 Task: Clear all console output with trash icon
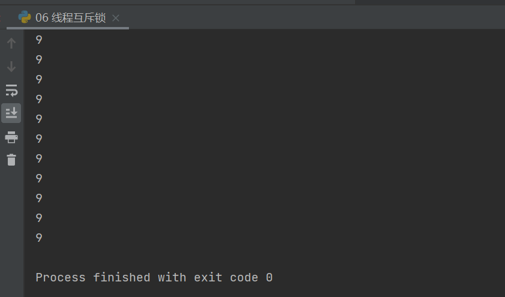[x=11, y=160]
